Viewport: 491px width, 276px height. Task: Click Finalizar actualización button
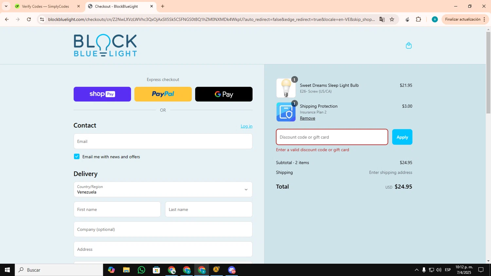tap(463, 19)
